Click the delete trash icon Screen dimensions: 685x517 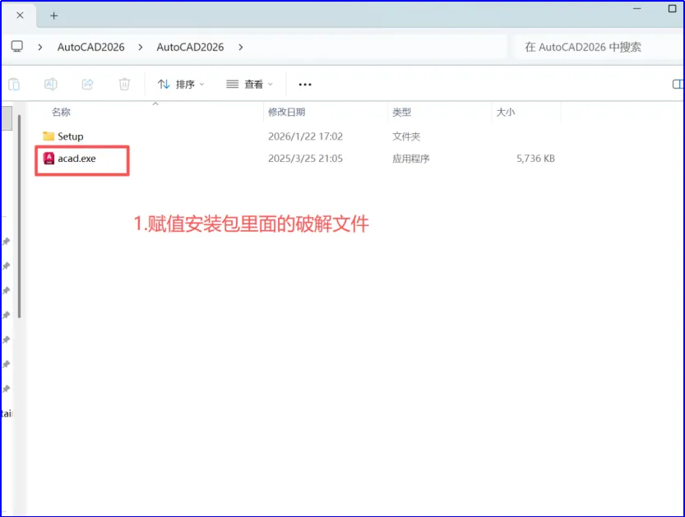tap(124, 84)
